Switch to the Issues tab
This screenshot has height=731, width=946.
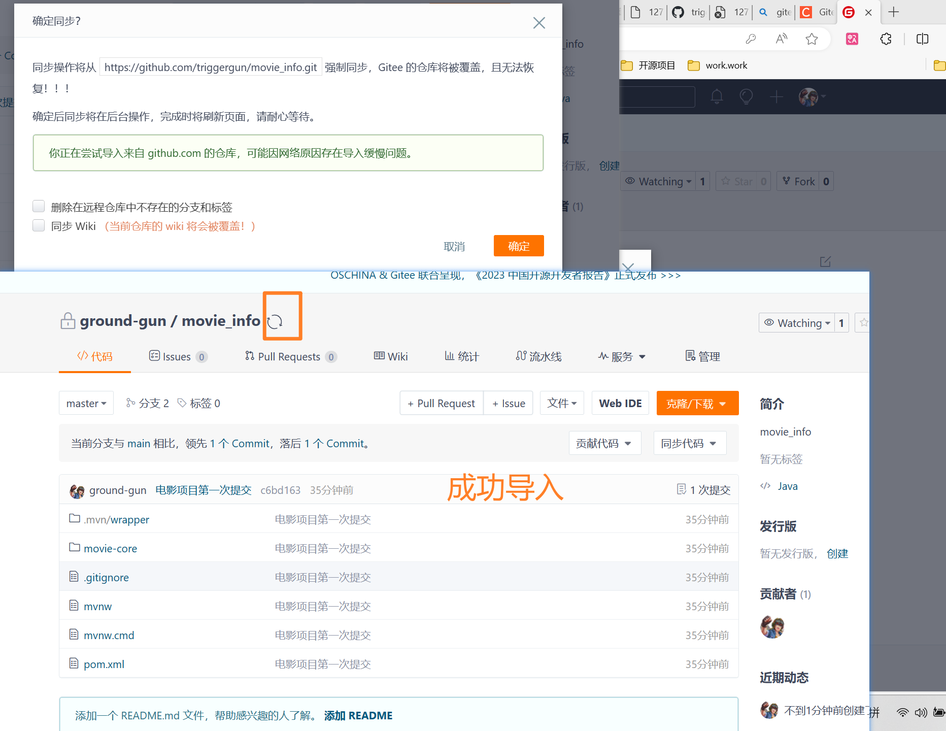click(177, 356)
